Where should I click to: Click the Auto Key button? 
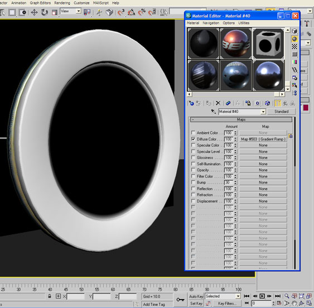196,296
